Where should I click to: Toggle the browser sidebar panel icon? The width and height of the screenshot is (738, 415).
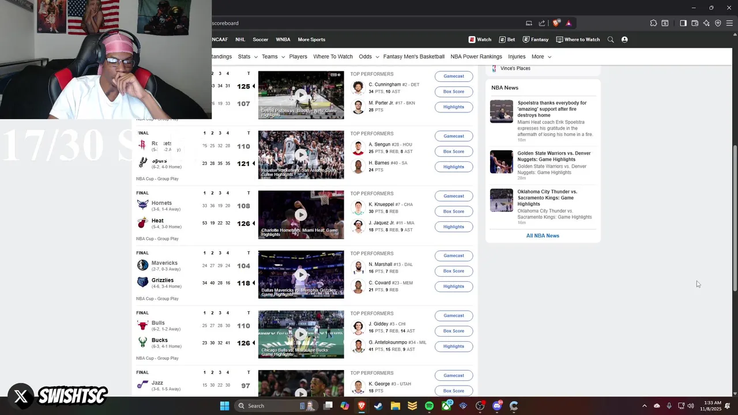[683, 23]
